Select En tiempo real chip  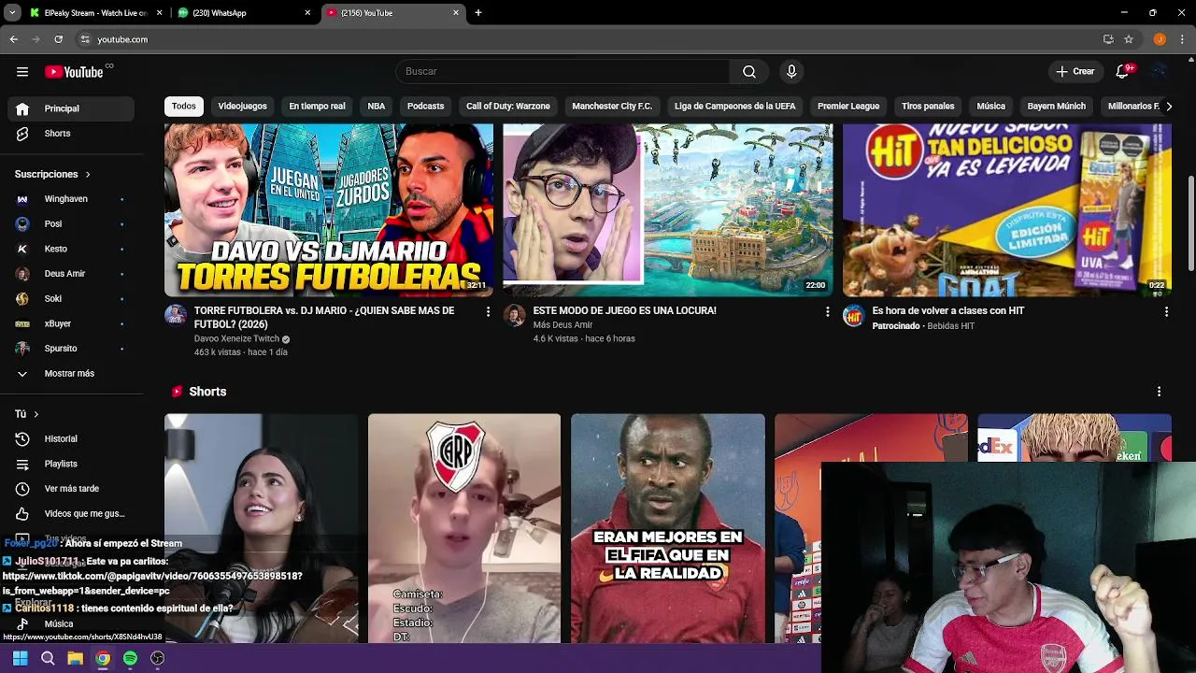point(317,107)
